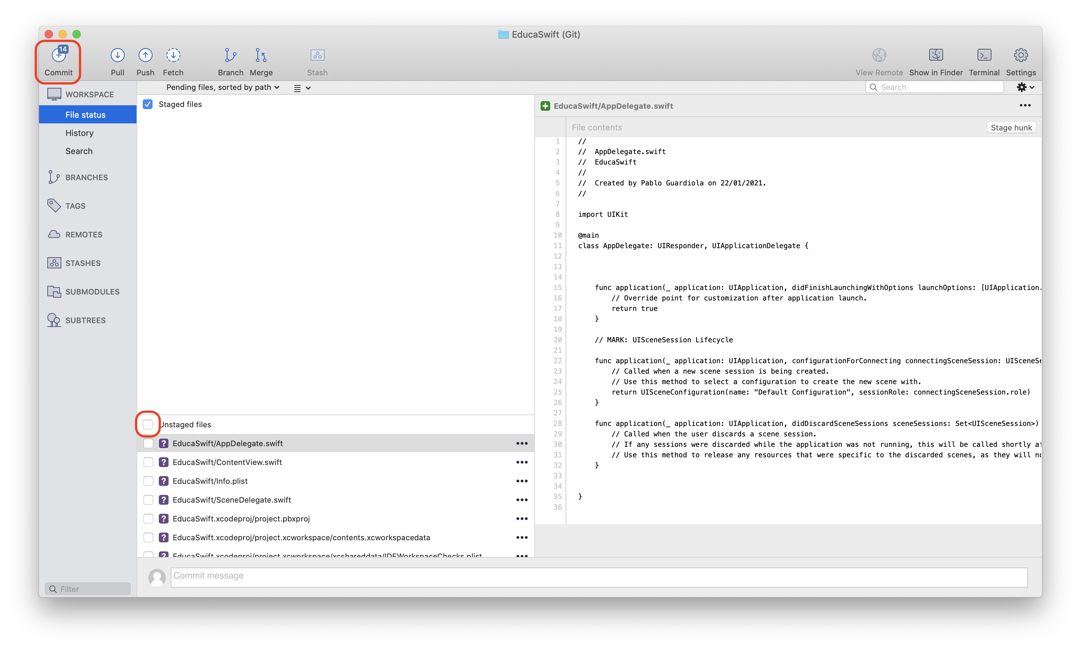Image resolution: width=1081 pixels, height=649 pixels.
Task: Click the green added-file icon in diff header
Action: click(x=545, y=106)
